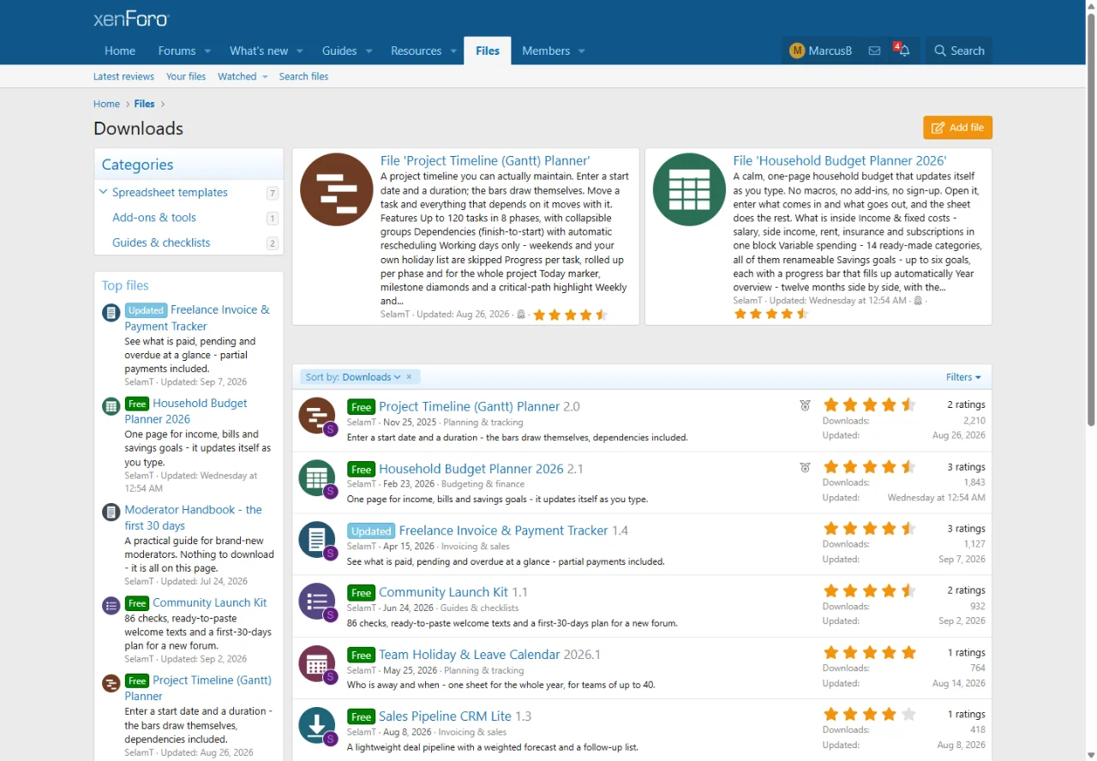Open the Members tab
The height and width of the screenshot is (761, 1097).
tap(546, 51)
